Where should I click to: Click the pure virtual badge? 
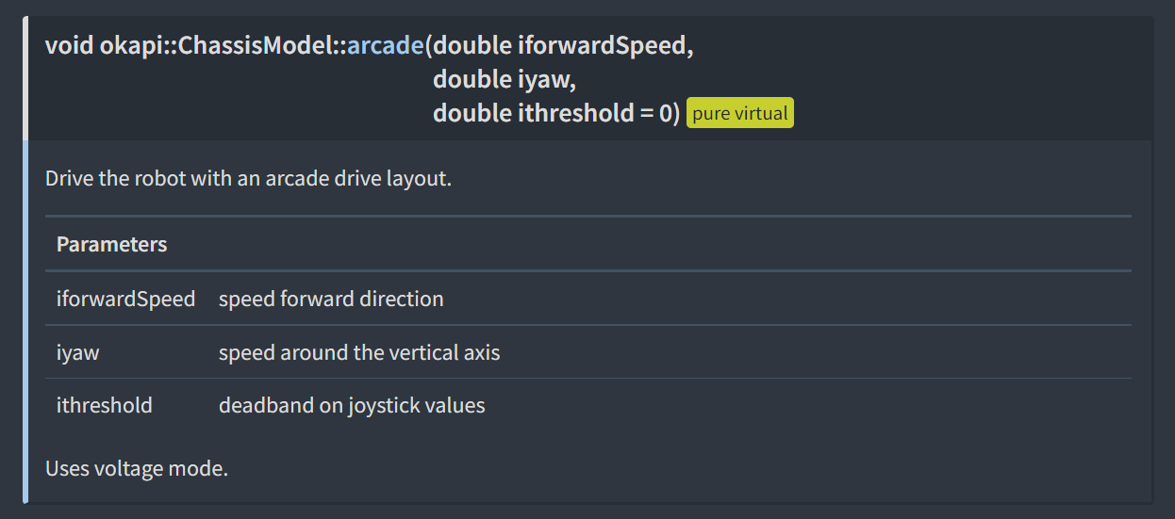point(740,114)
